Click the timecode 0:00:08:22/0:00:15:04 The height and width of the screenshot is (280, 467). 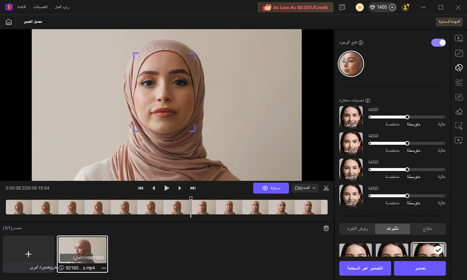pos(27,188)
